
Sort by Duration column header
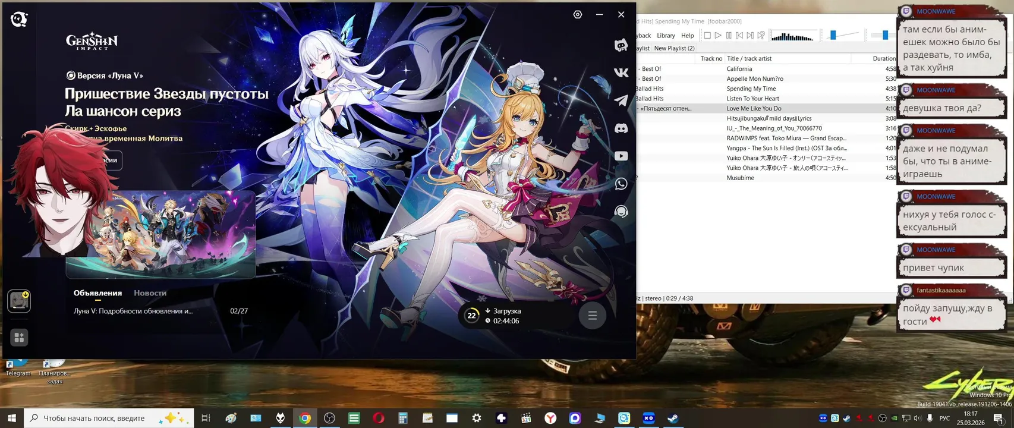[x=884, y=58]
